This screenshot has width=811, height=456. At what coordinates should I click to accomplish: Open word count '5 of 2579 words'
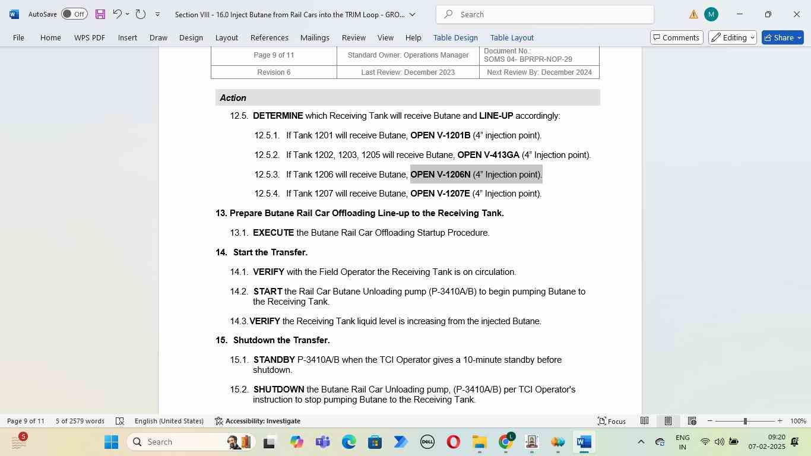pyautogui.click(x=80, y=421)
